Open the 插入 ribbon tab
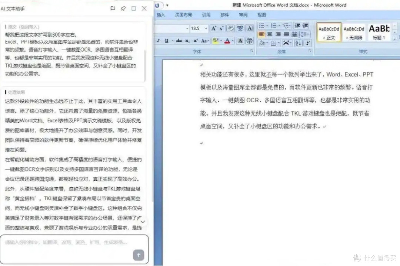 coord(160,15)
